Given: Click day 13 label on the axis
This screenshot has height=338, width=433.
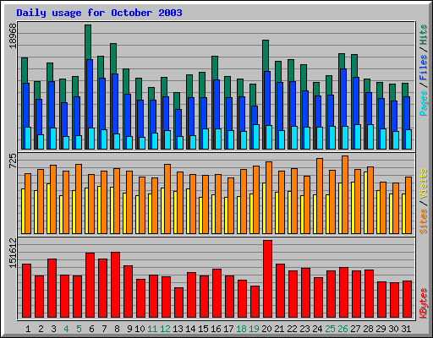Looking at the screenshot, I should [x=178, y=329].
